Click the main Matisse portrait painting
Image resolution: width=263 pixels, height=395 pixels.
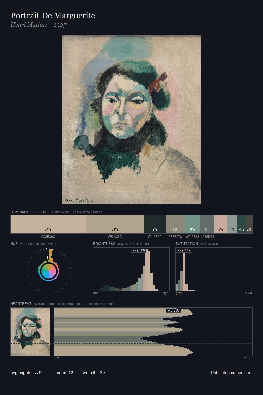pyautogui.click(x=131, y=120)
